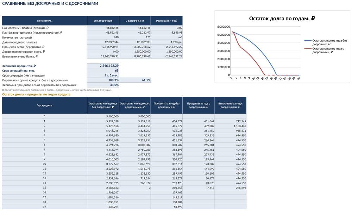Click 1,350,000.00 in the "С досрочными" column

(135, 52)
